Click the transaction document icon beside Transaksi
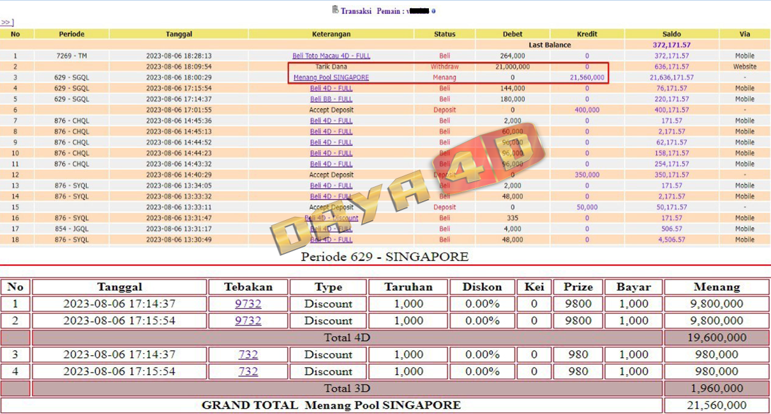Viewport: 771px width, 414px height. pyautogui.click(x=335, y=10)
